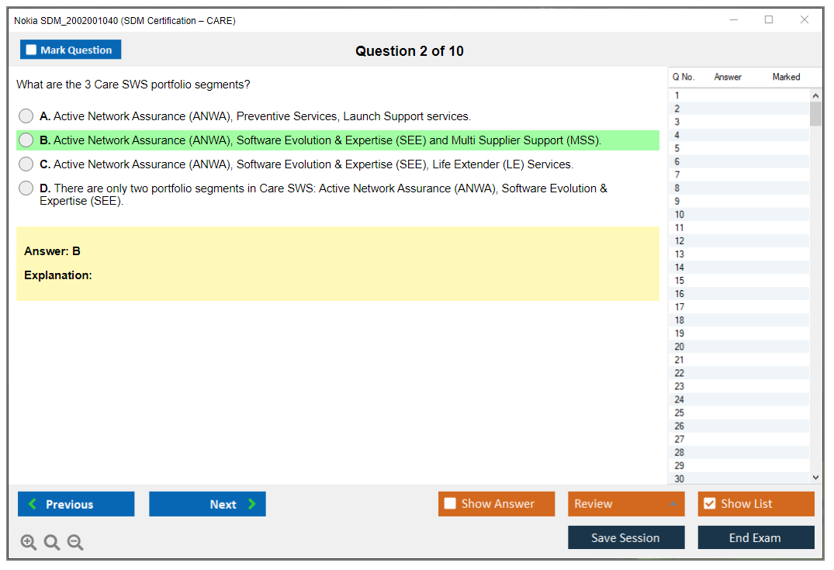Click the End Exam button
This screenshot has height=570, width=834.
(x=756, y=537)
